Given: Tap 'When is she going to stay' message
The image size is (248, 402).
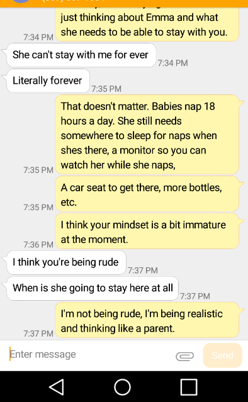Looking at the screenshot, I should pyautogui.click(x=93, y=288).
